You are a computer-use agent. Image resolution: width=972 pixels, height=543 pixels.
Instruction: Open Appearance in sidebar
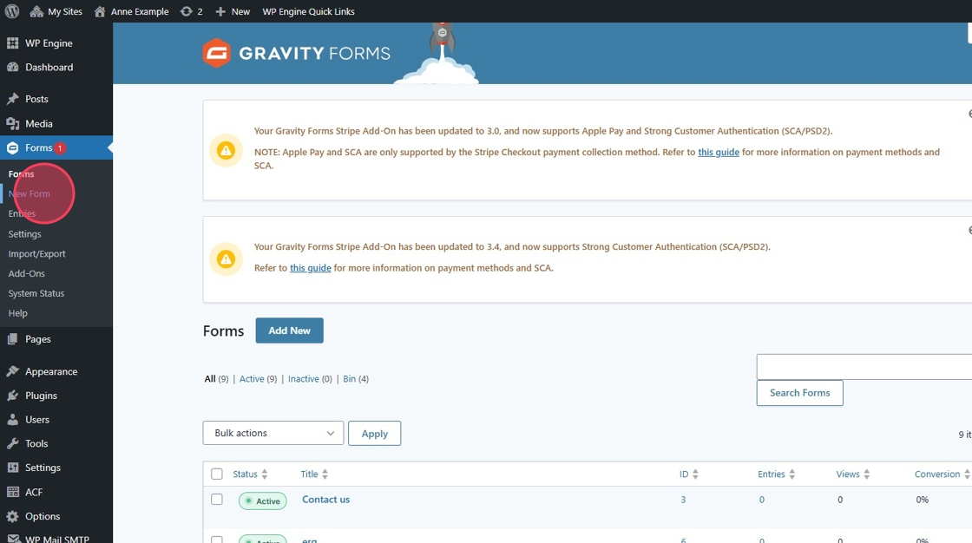coord(56,371)
